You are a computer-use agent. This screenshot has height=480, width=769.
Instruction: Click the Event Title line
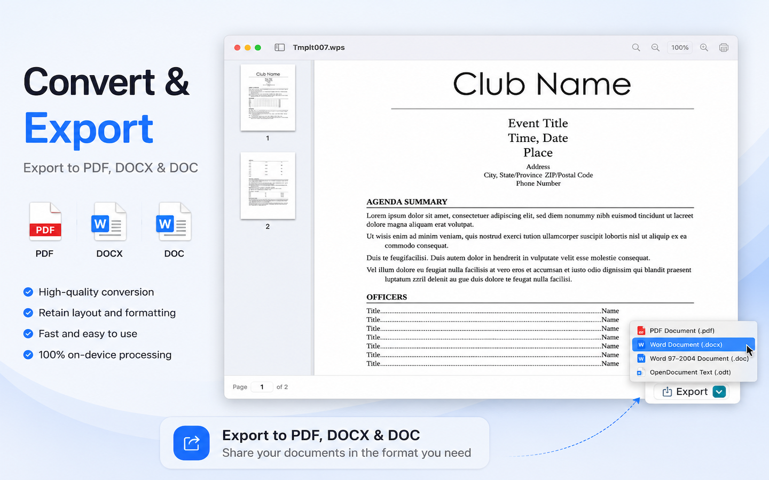click(x=538, y=123)
